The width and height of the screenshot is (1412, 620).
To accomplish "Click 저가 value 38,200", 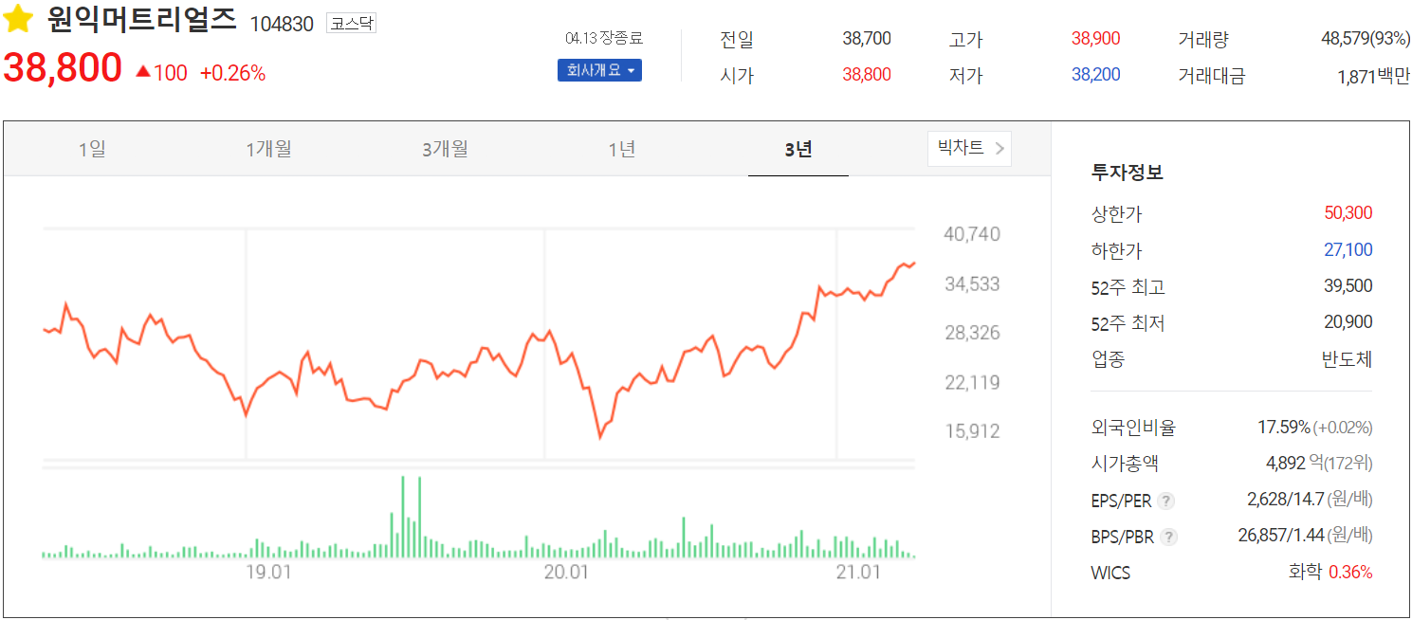I will point(1095,74).
